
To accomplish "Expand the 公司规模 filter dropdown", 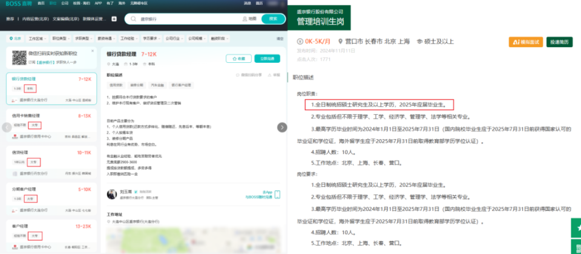I will tap(196, 39).
